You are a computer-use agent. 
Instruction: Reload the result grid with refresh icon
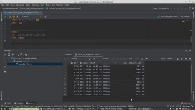click(89, 59)
